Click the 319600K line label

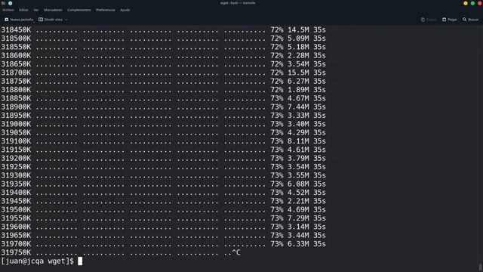[16, 227]
